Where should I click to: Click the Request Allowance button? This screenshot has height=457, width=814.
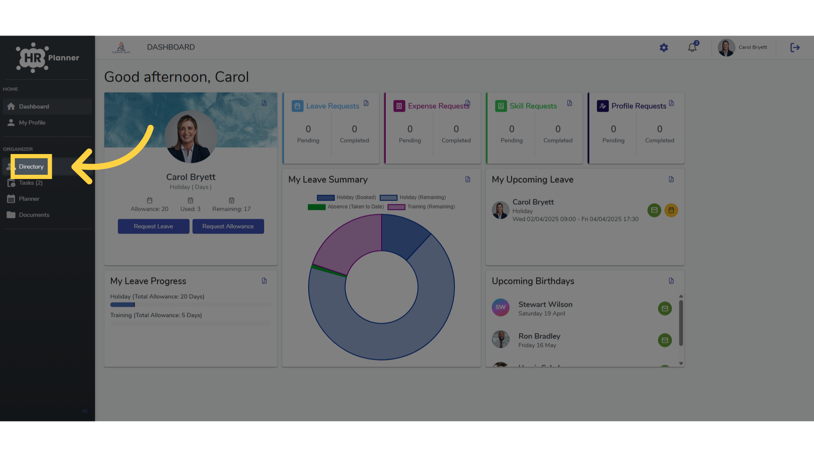click(x=228, y=226)
